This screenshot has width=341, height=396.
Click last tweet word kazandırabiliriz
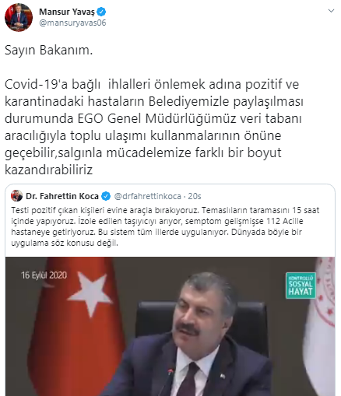pos(48,170)
